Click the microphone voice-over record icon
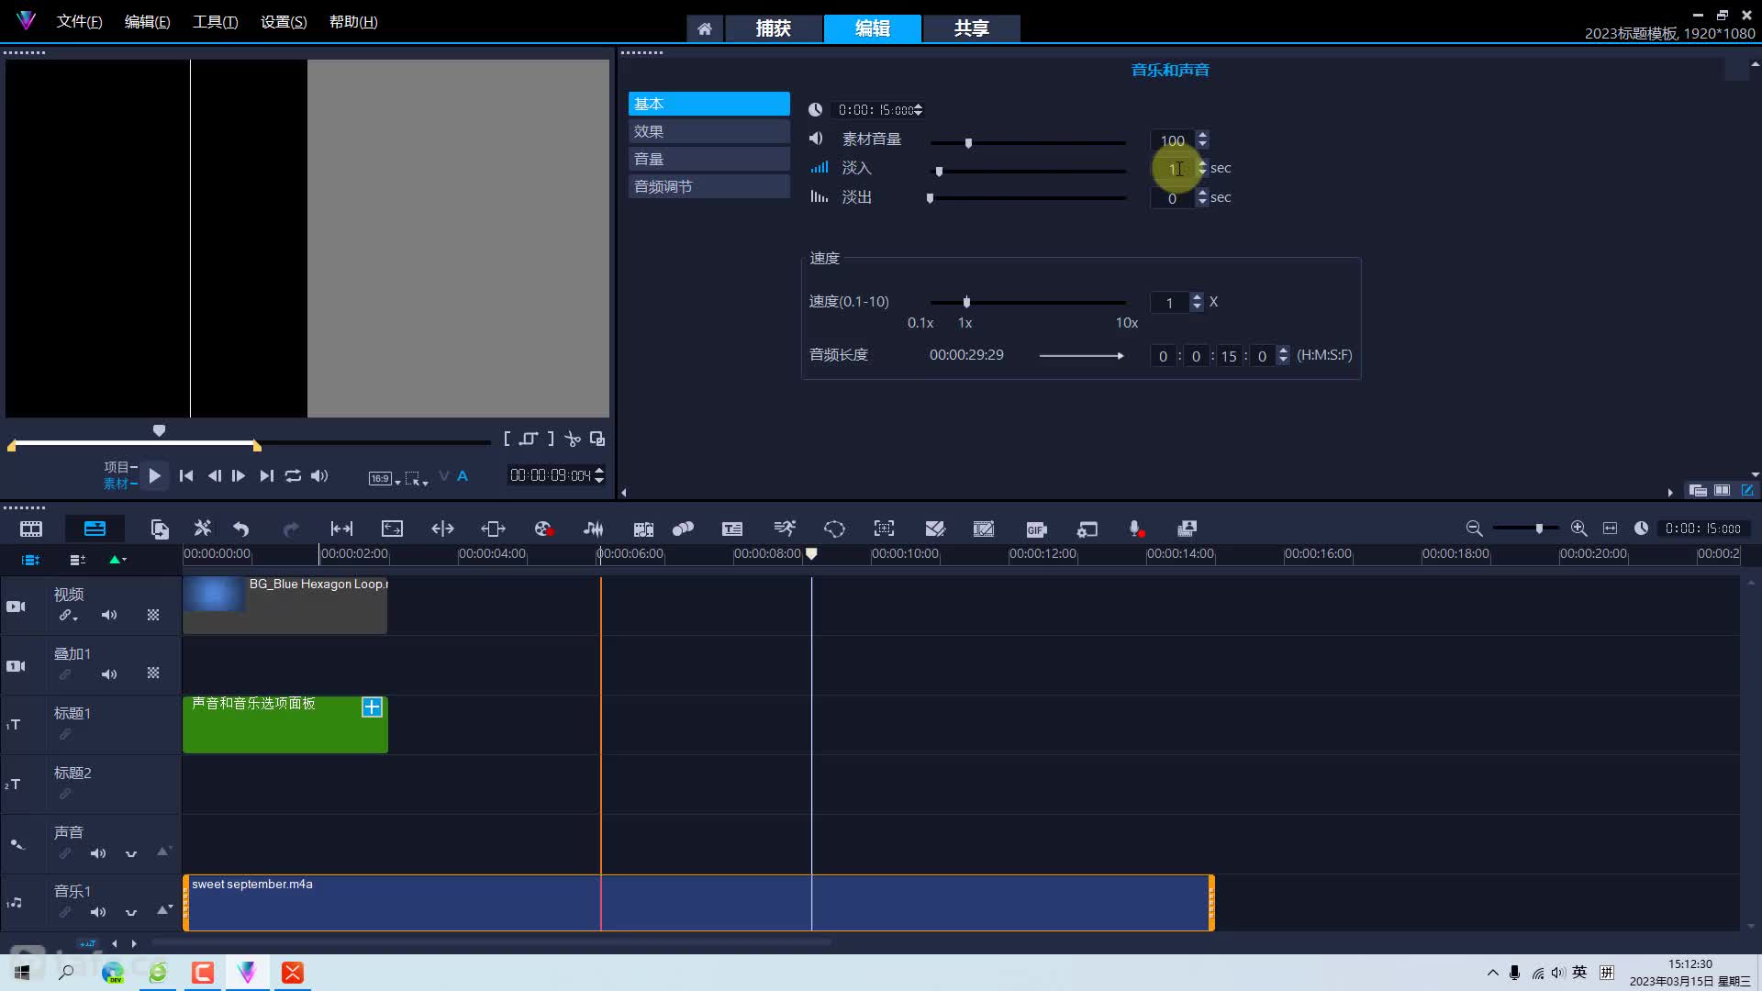Screen dimensions: 1762x991 [x=1136, y=529]
